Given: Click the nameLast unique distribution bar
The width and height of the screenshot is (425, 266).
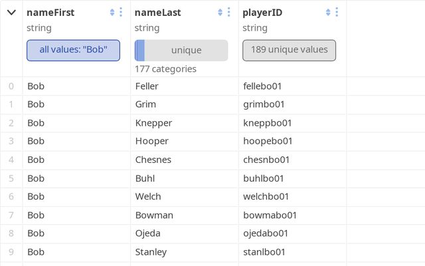Looking at the screenshot, I should pyautogui.click(x=181, y=51).
